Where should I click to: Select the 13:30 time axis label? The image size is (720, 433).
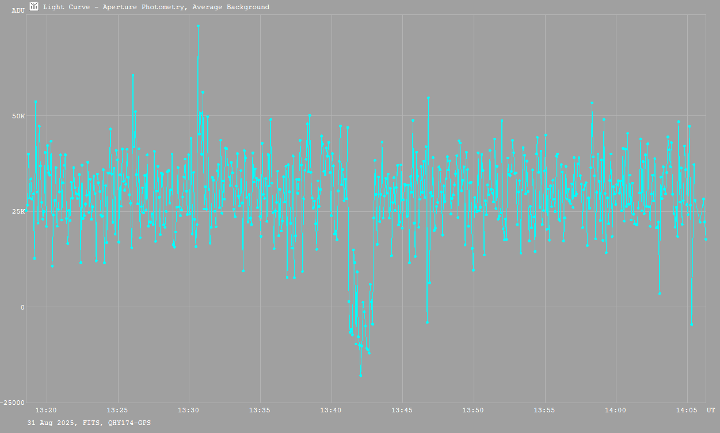click(189, 410)
